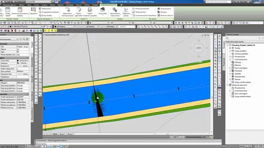Click Izoluj obiekty in Ogólne Narzędzia panel
This screenshot has height=148, width=264.
pos(45,16)
